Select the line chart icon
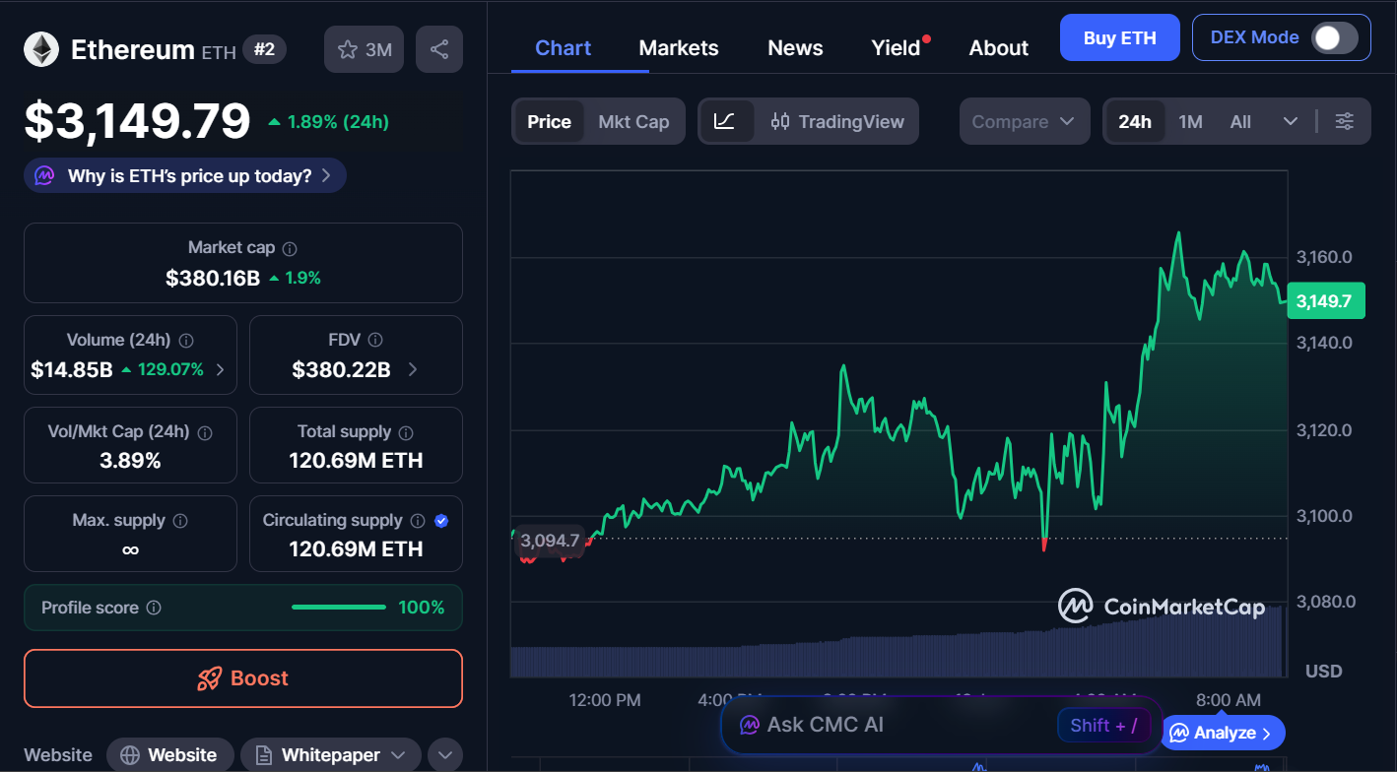This screenshot has height=772, width=1397. [726, 121]
